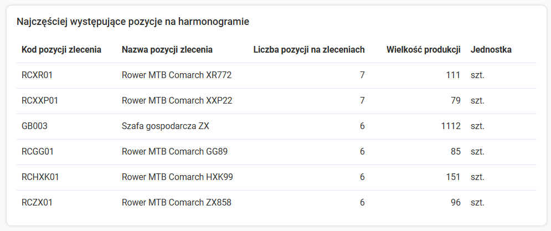Select the GB003 code cell
This screenshot has height=231, width=551.
(34, 126)
